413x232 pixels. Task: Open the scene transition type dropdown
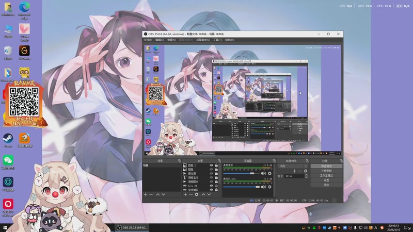[293, 166]
